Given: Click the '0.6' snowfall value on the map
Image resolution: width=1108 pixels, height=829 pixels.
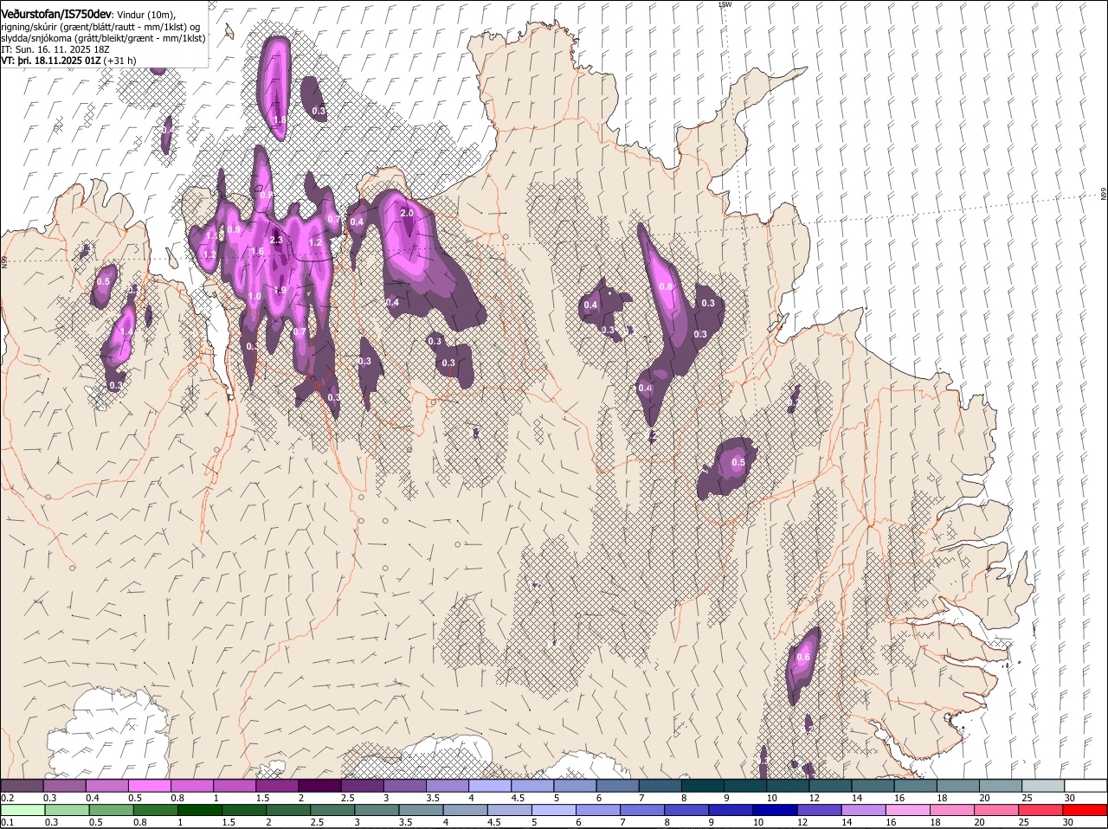Looking at the screenshot, I should tap(803, 658).
